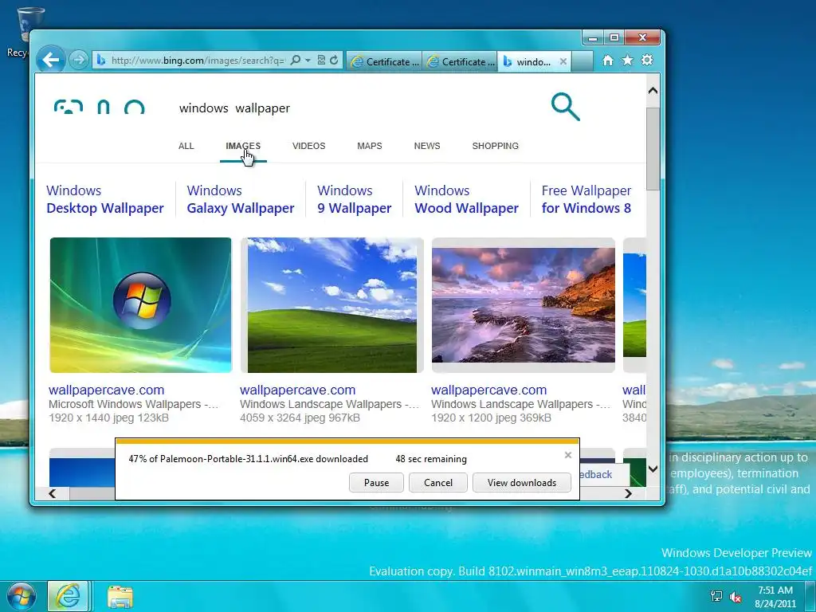Image resolution: width=816 pixels, height=612 pixels.
Task: Click the 1920 x 1440 jpeg 123kB text
Action: tap(108, 418)
